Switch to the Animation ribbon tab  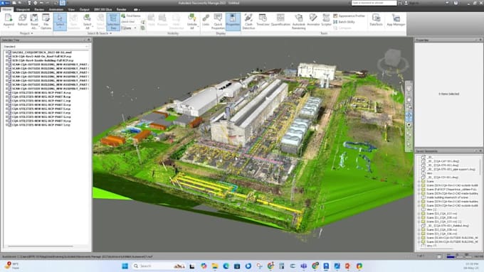[x=56, y=9]
